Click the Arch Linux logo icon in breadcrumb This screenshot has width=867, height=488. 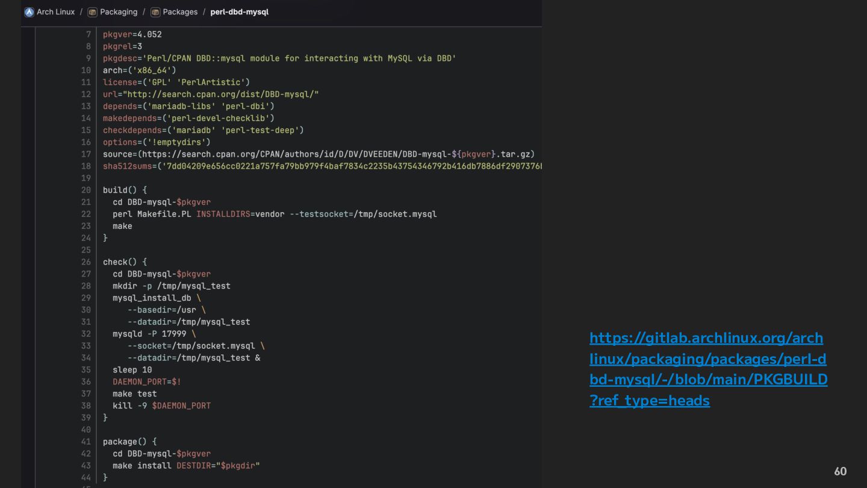click(29, 12)
